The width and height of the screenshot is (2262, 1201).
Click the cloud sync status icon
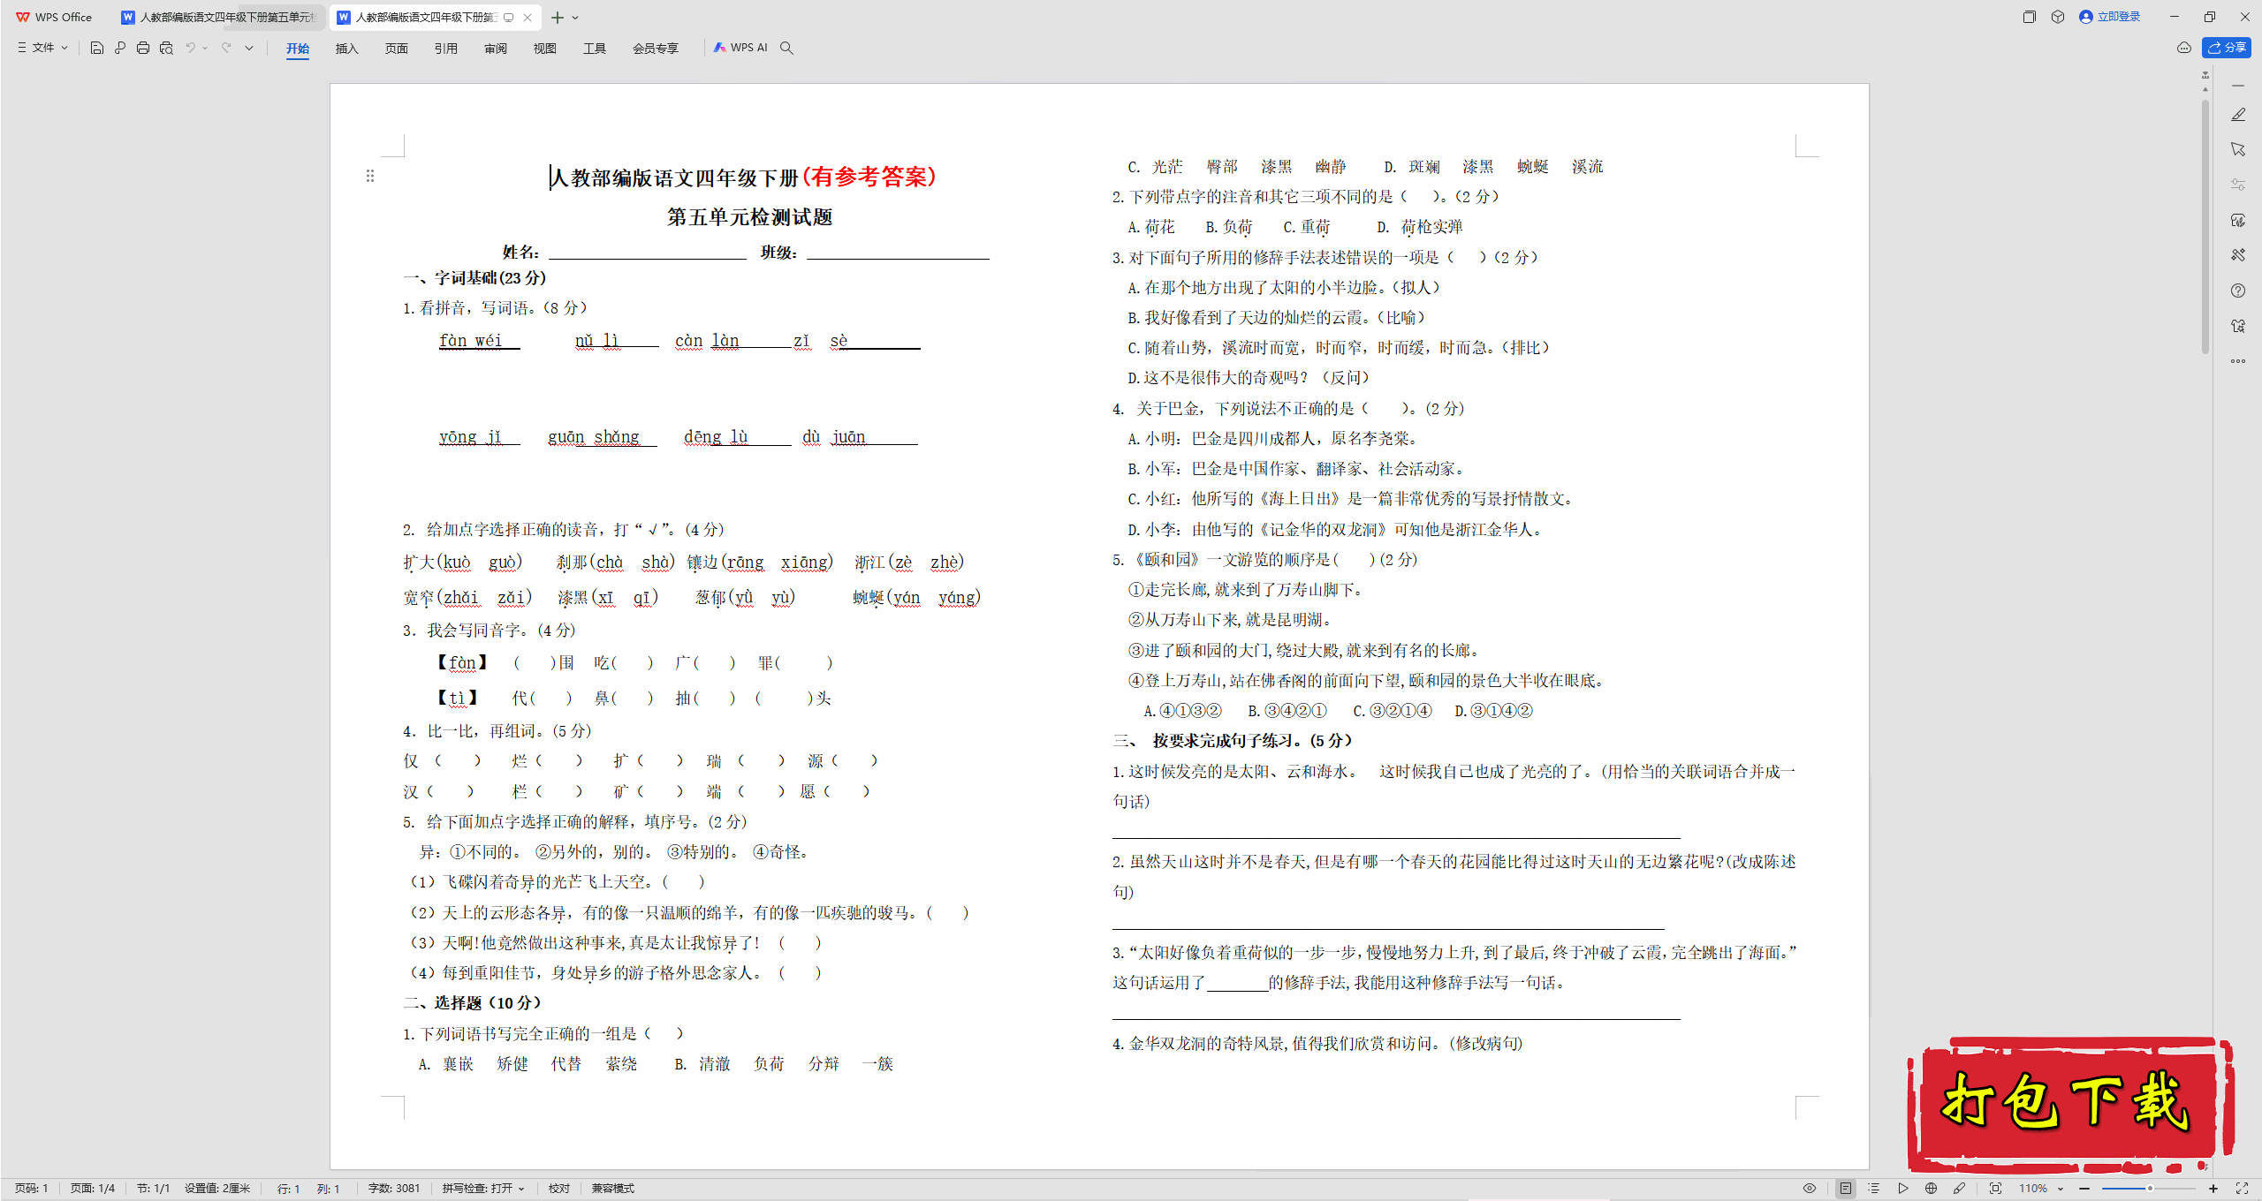pos(2184,48)
